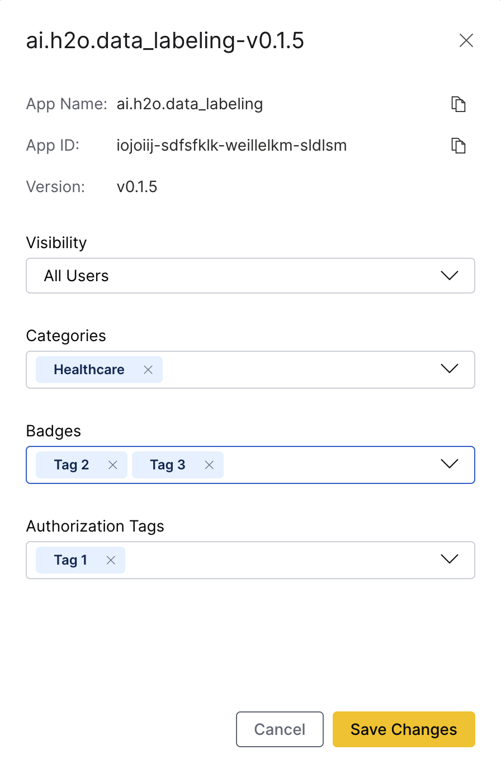This screenshot has height=773, width=501.
Task: Click the Authorization Tags field label
Action: coord(95,527)
